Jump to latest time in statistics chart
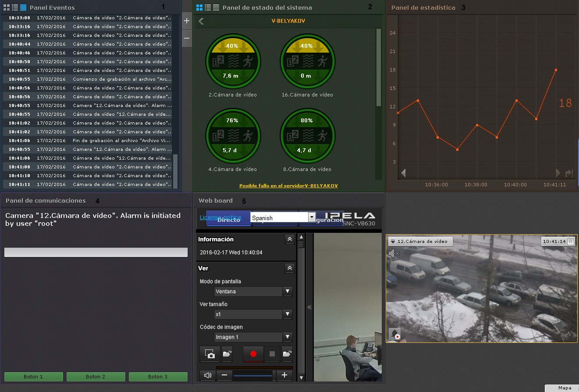The height and width of the screenshot is (392, 579). pos(569,173)
